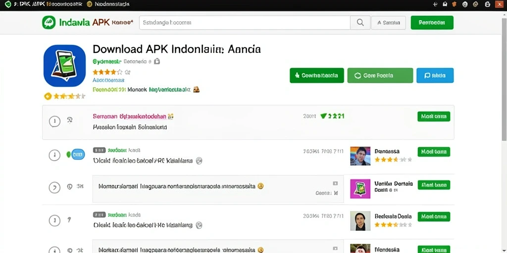
Task: Click the grey version badge in the Dentassa row
Action: click(x=99, y=150)
